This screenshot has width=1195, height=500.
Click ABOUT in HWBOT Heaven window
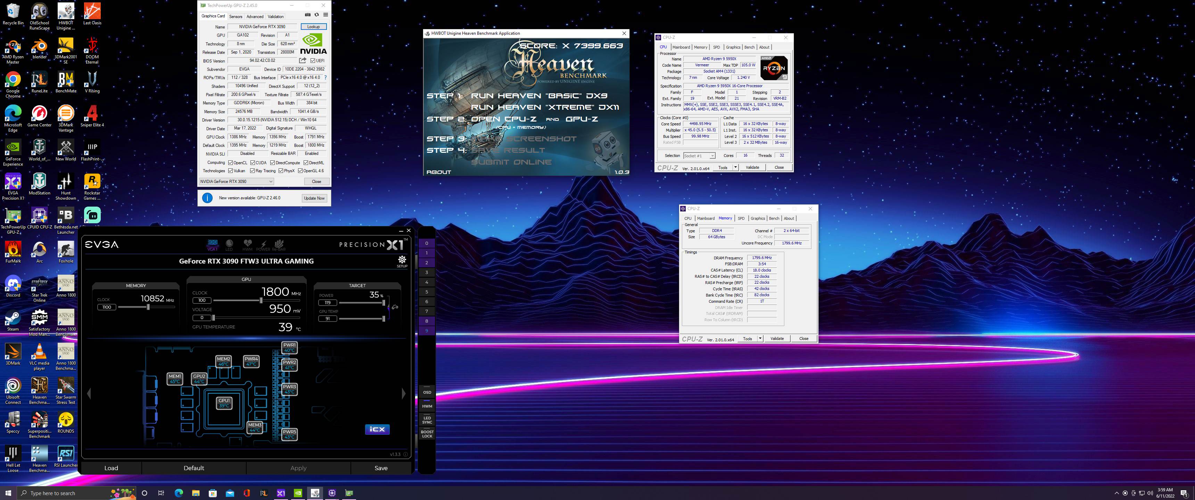click(438, 172)
